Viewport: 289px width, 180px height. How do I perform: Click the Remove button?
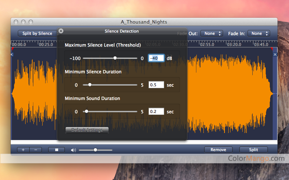[x=218, y=150]
